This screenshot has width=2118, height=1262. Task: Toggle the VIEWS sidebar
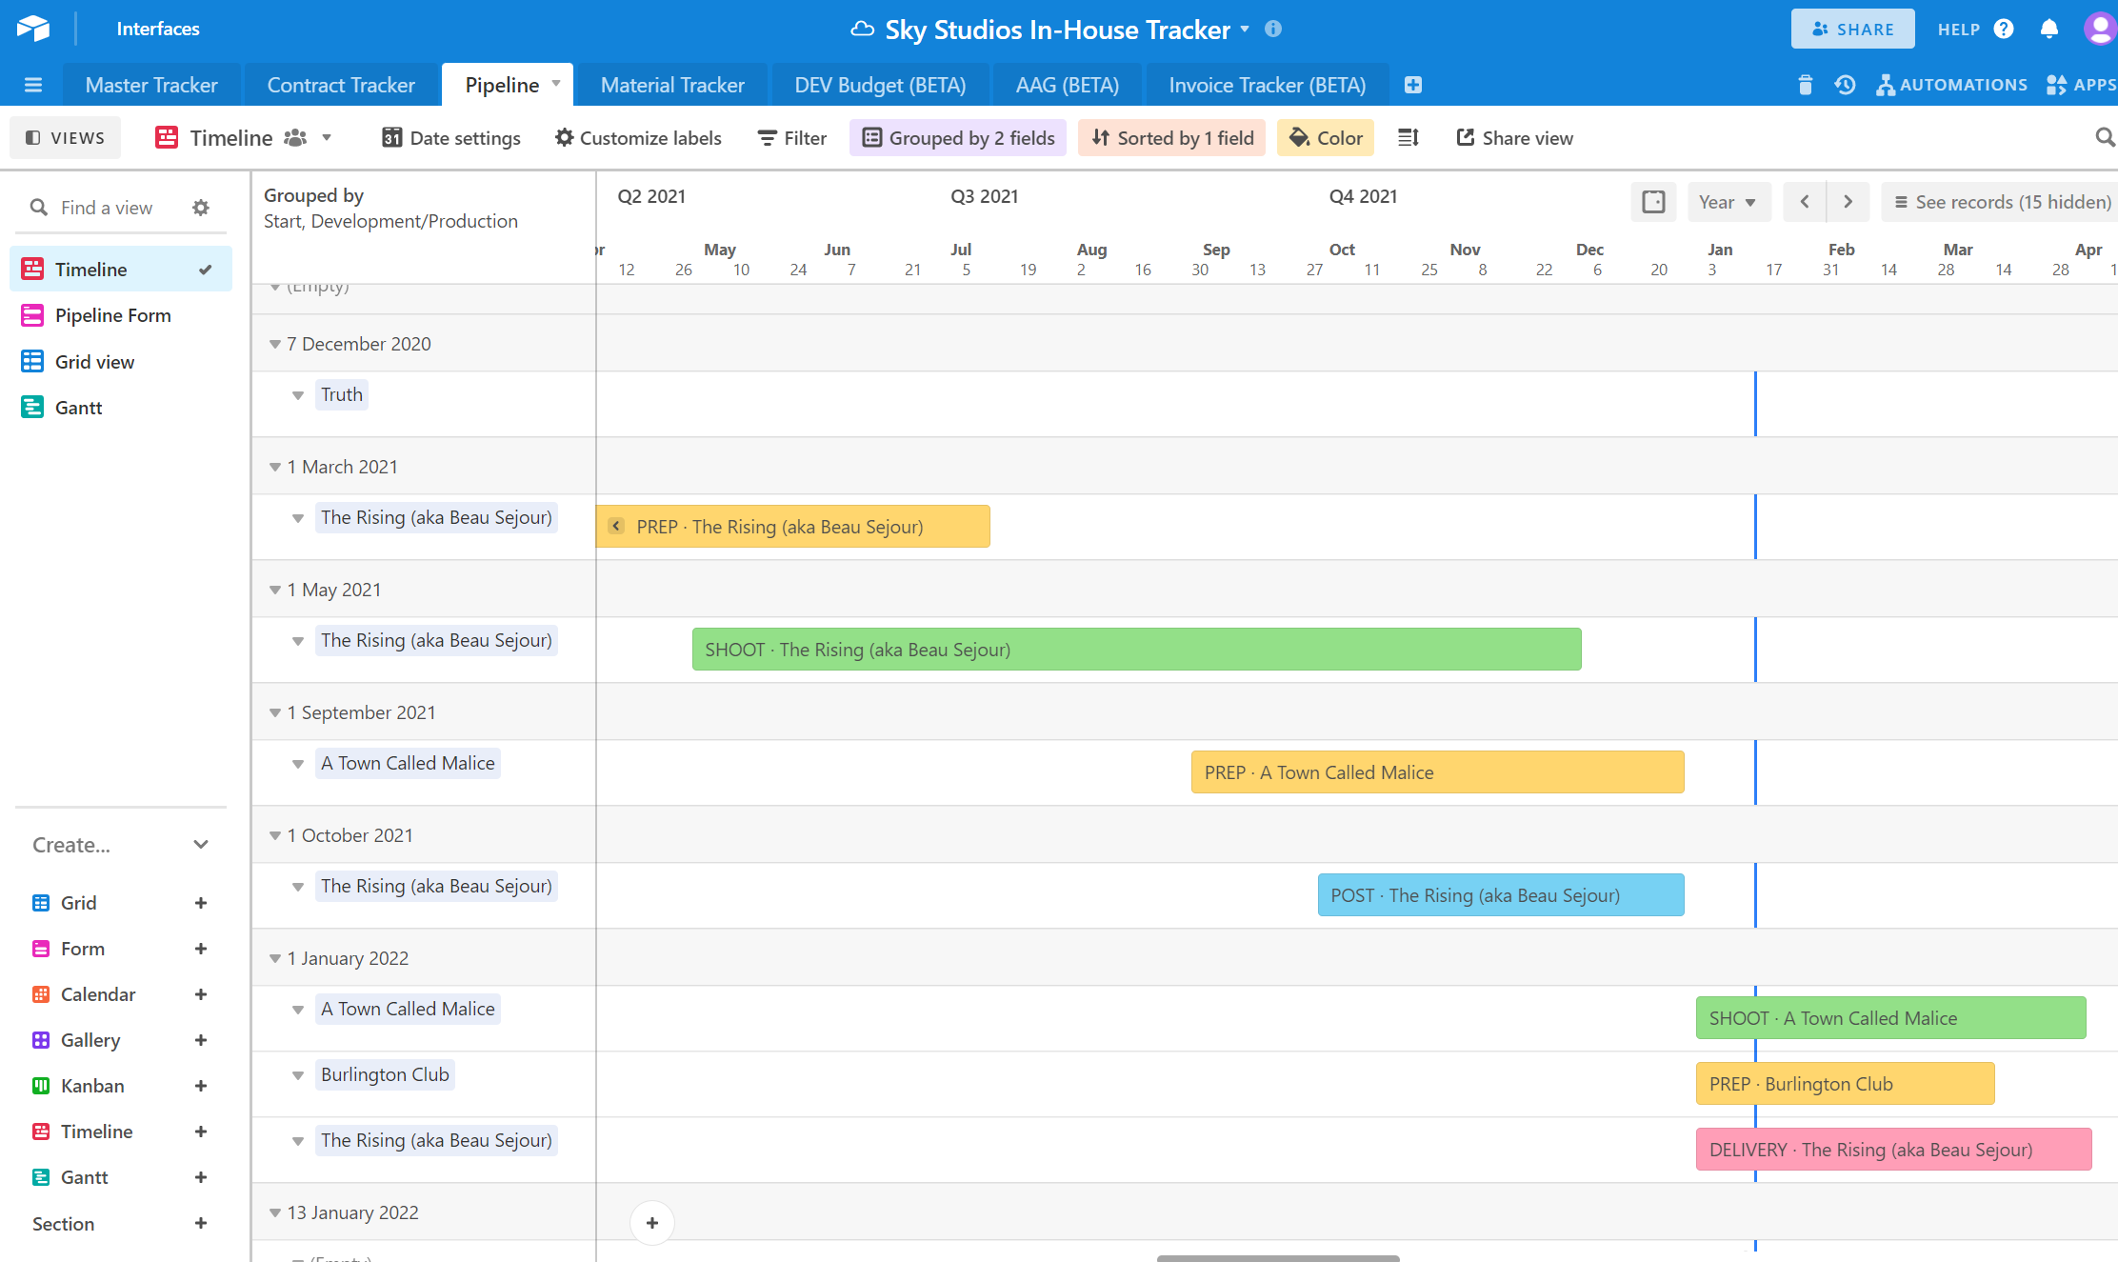pos(65,138)
